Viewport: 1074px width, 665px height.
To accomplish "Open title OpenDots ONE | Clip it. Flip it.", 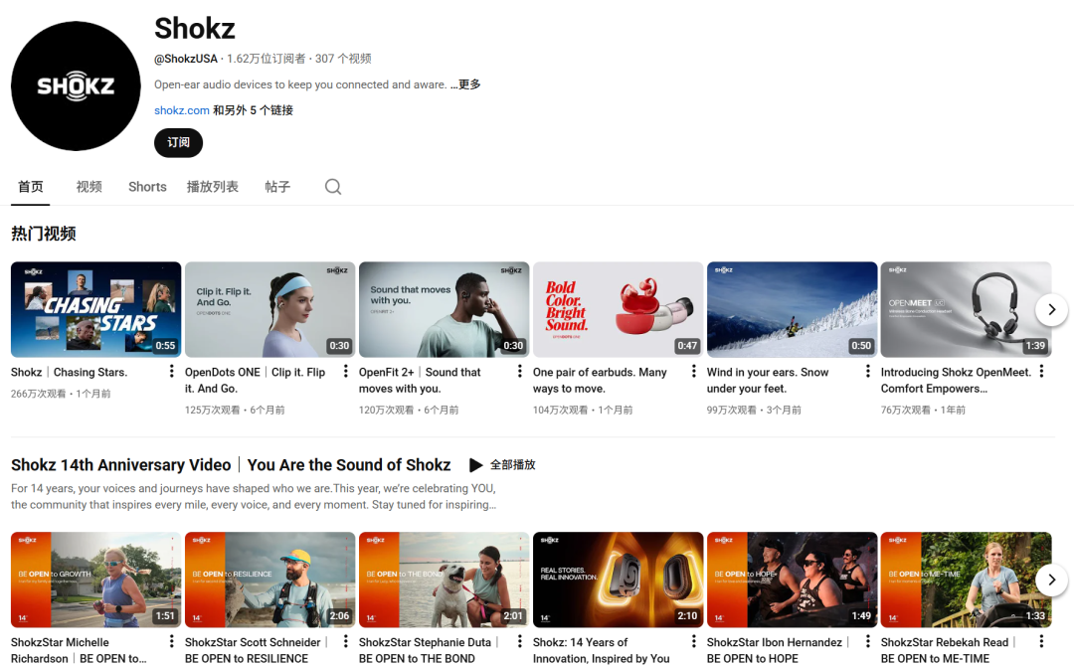I will (255, 380).
